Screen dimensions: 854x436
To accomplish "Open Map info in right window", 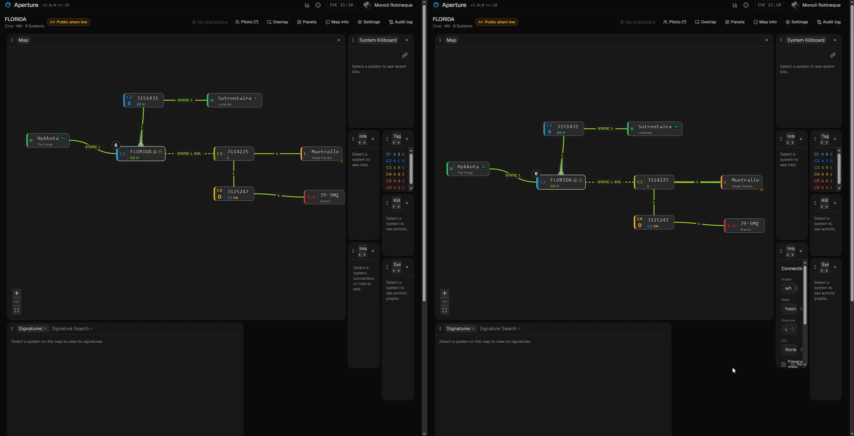I will (x=765, y=22).
